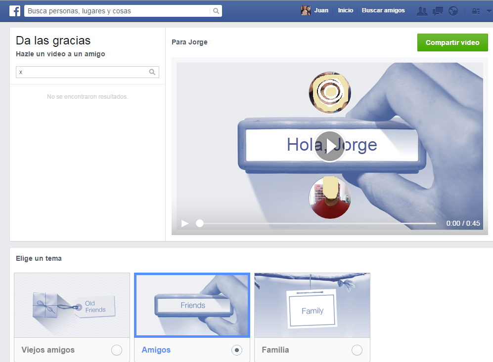Open the notifications globe icon
Viewport: 493px width, 362px height.
pyautogui.click(x=453, y=11)
